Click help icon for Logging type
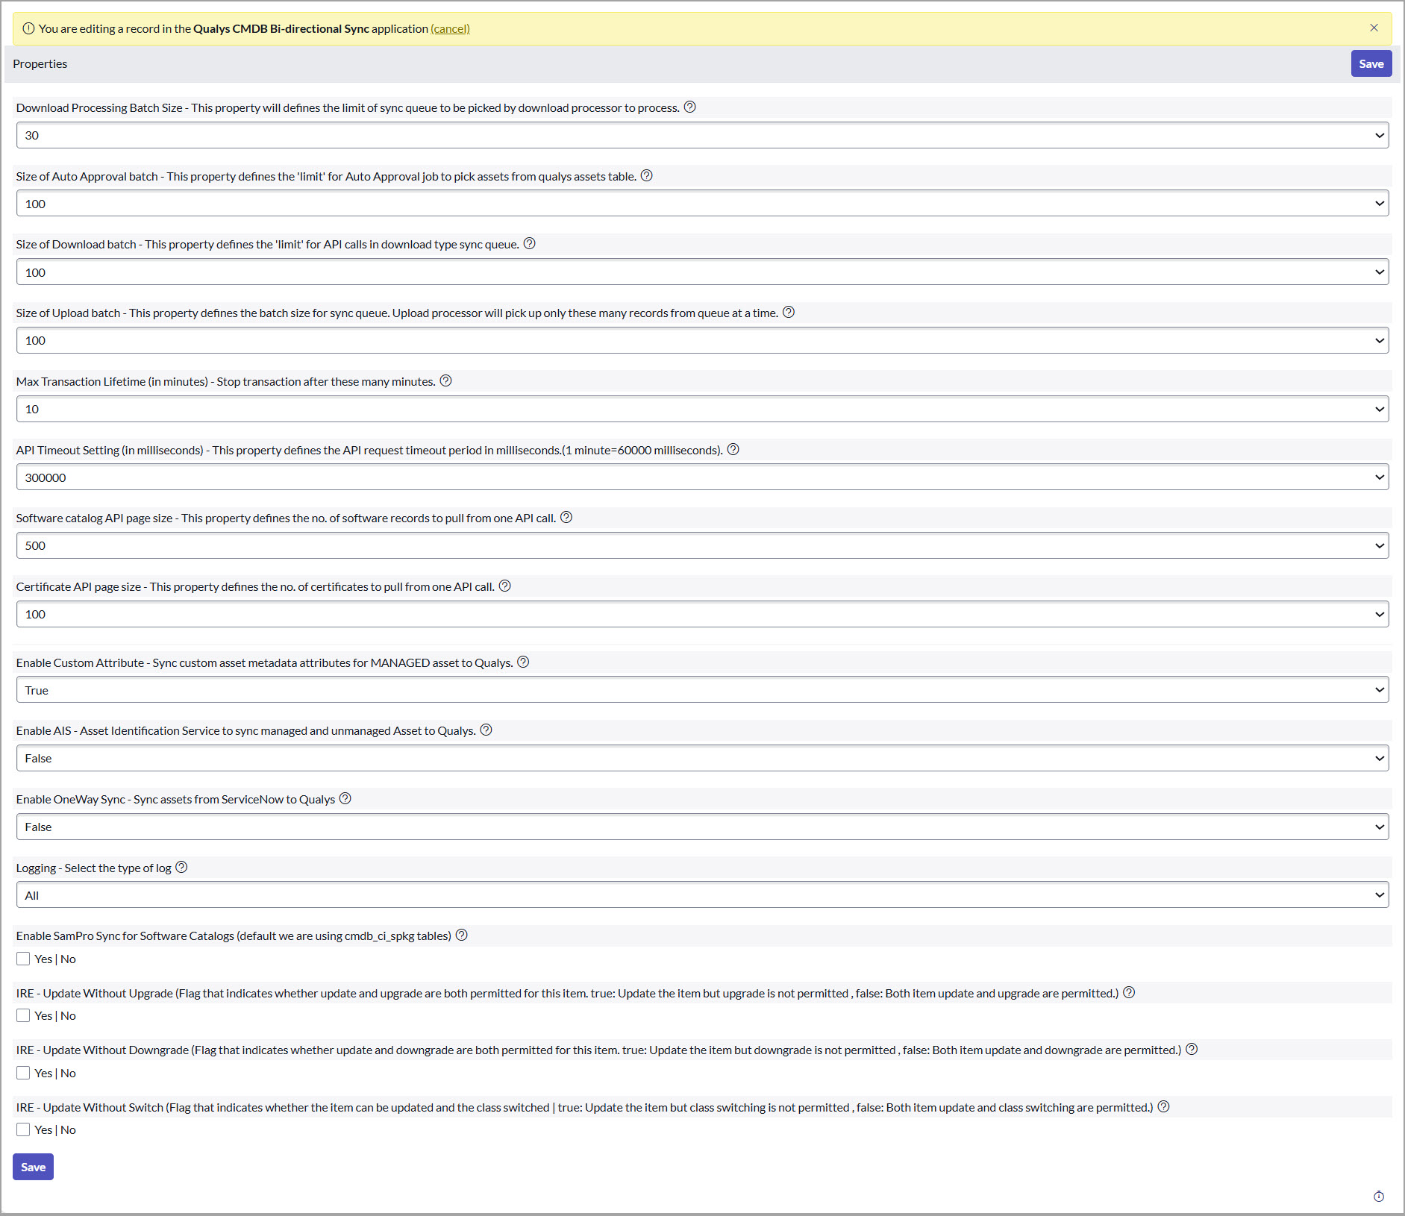 tap(181, 868)
